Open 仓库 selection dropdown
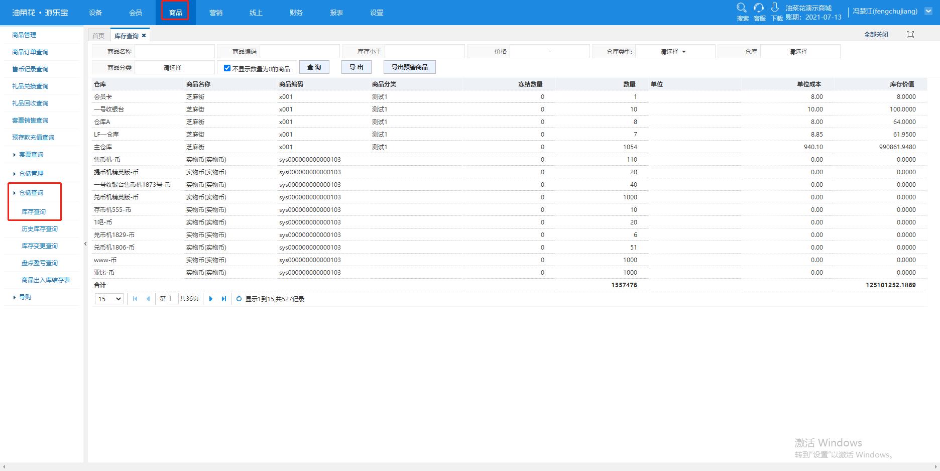This screenshot has width=940, height=471. coord(800,52)
